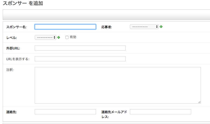
Task: Open the レベル dropdown
Action: point(45,37)
